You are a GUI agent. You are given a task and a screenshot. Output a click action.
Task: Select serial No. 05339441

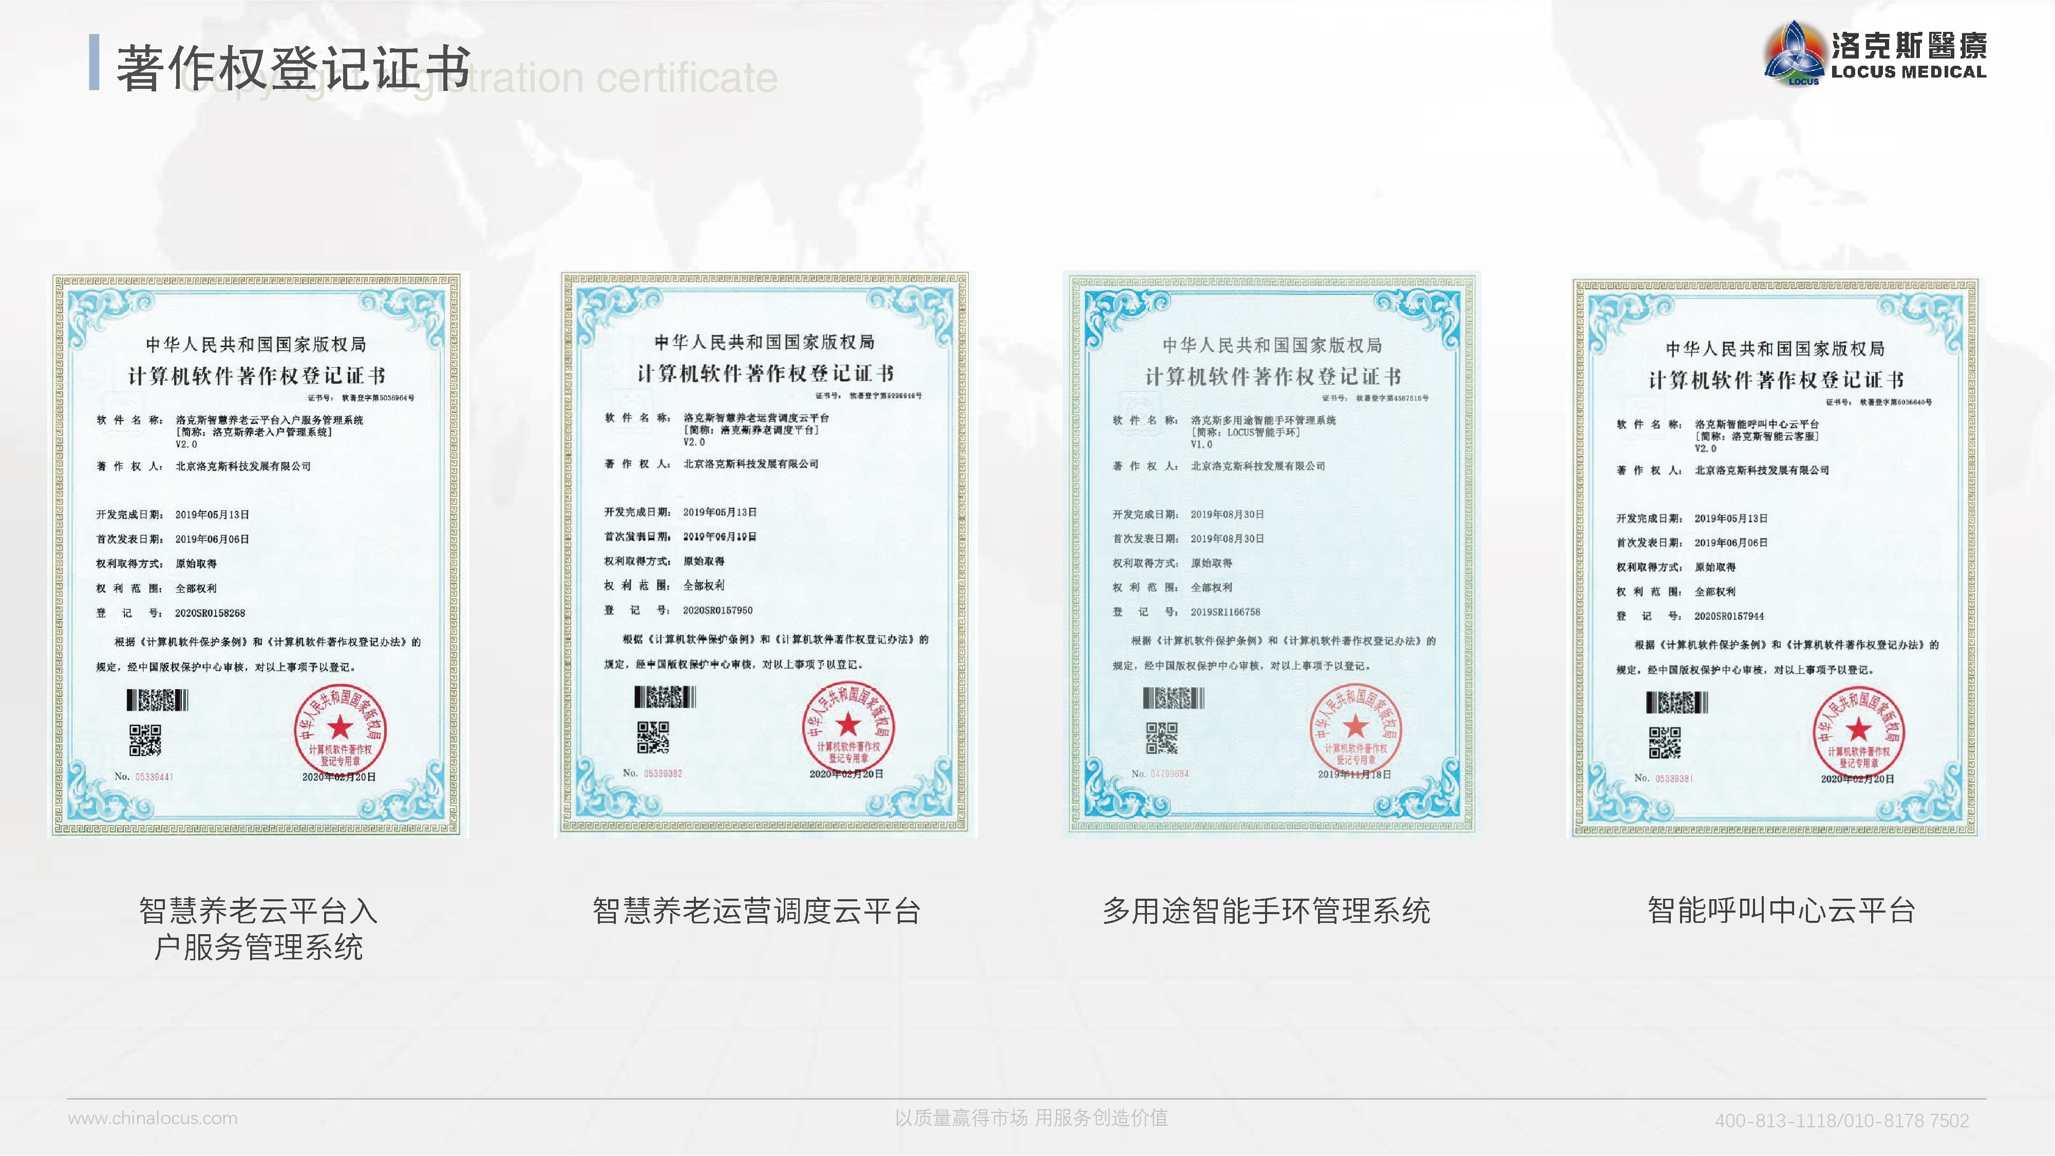click(154, 776)
